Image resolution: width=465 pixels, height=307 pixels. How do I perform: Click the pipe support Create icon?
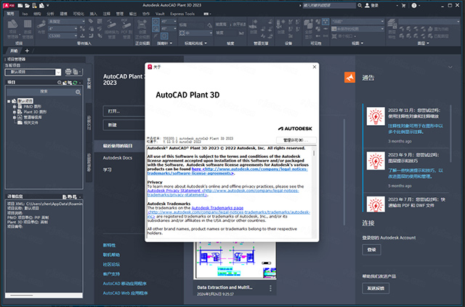point(254,27)
